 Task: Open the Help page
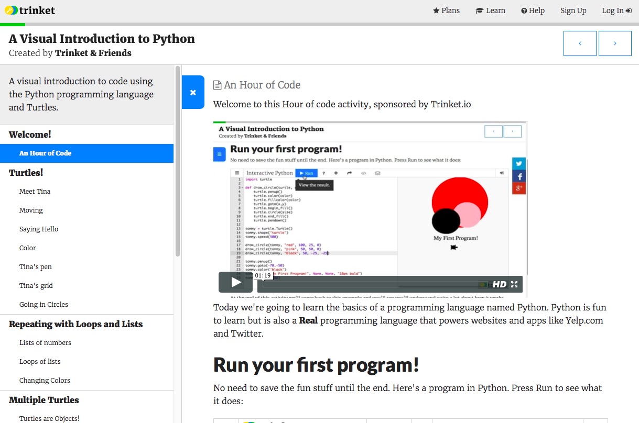tap(533, 10)
